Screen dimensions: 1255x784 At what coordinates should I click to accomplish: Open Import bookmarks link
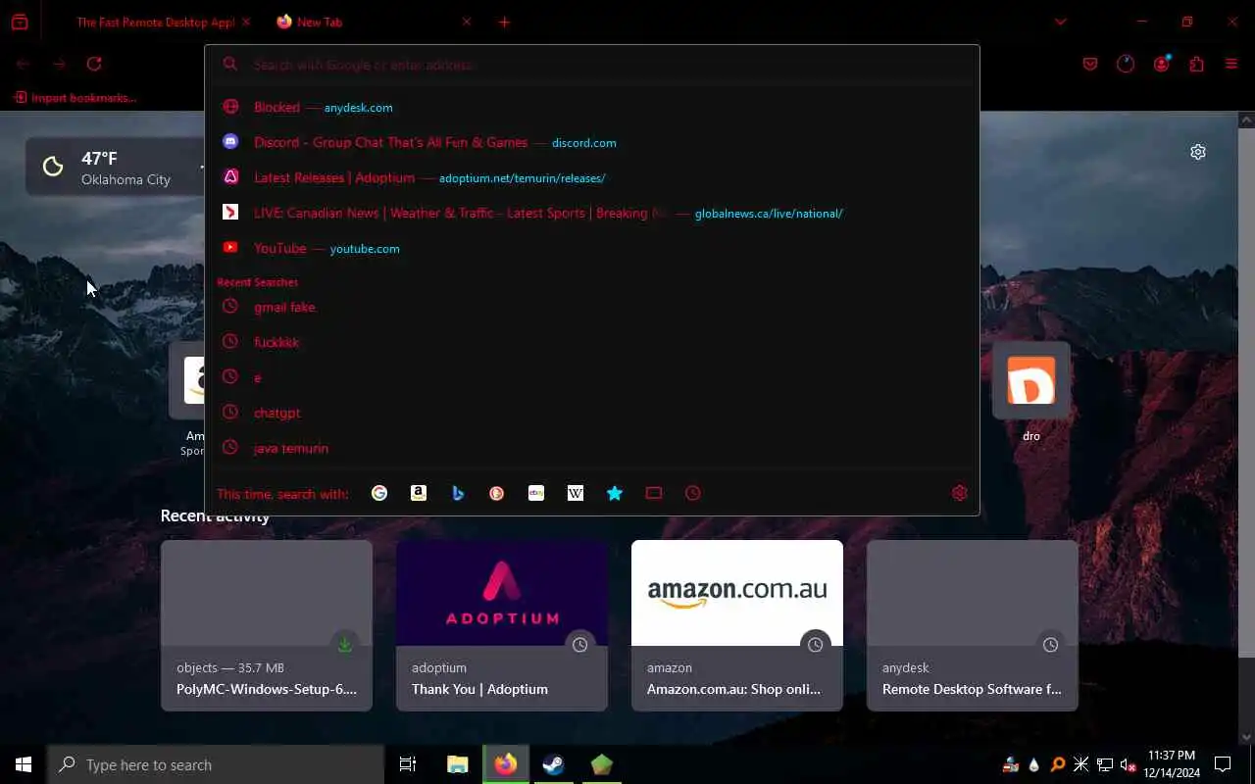click(x=75, y=98)
